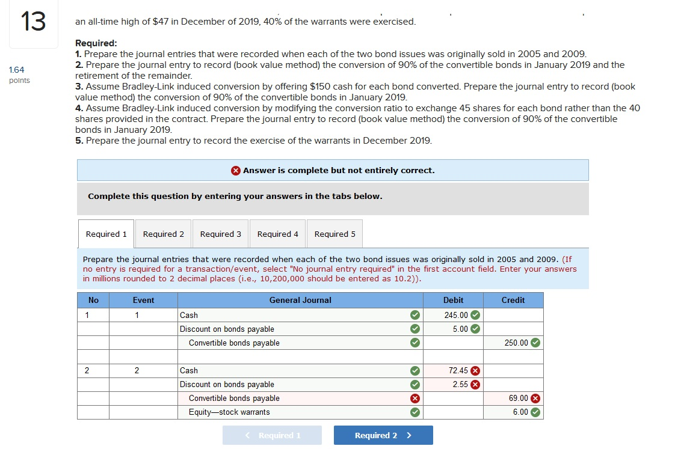The width and height of the screenshot is (675, 449).
Task: Click the disabled Required 1 back button
Action: [x=272, y=435]
